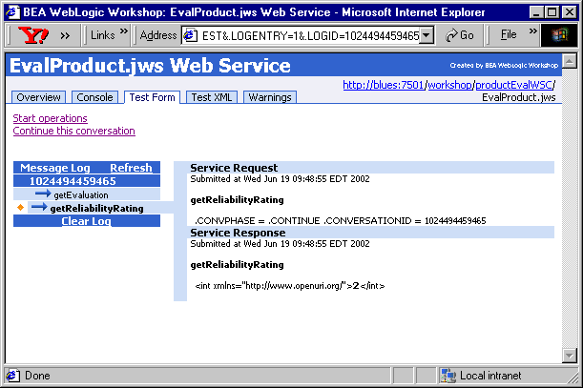The width and height of the screenshot is (583, 388).
Task: Select conversation 1024494459465 in message log
Action: [73, 181]
